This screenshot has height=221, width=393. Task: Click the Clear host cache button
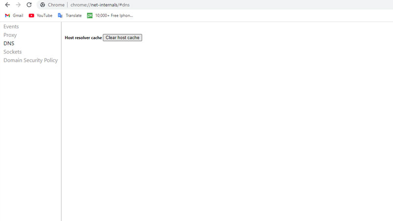pos(122,38)
